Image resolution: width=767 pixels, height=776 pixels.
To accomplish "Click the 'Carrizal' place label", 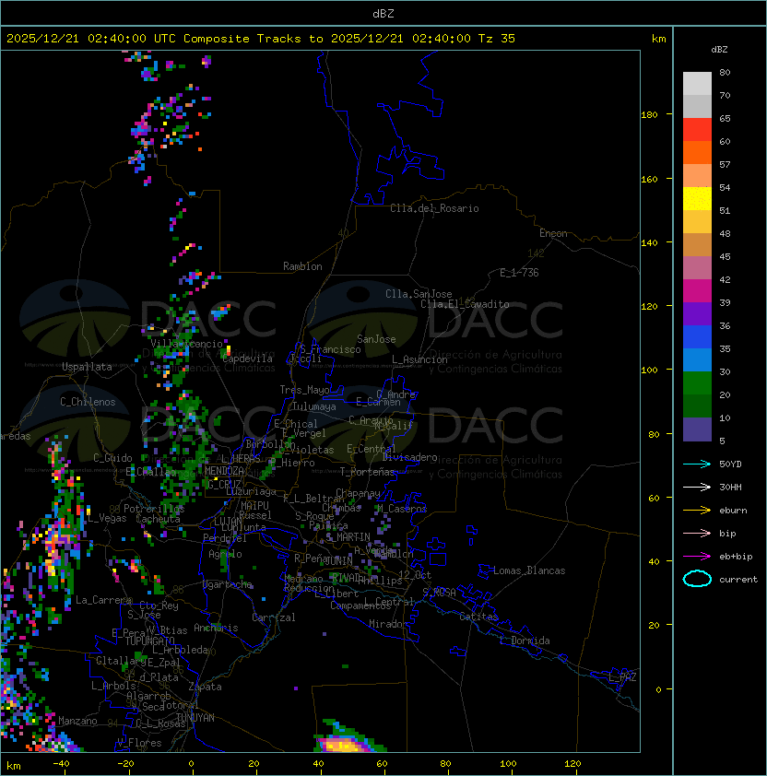I will (274, 617).
